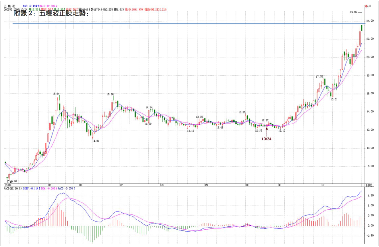
Task: Click the 17.75 high price annotation
Action: 319,77
